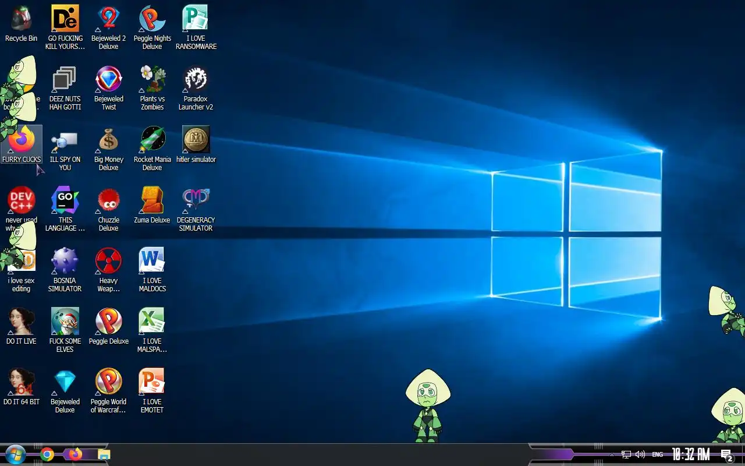Launch the Bejeweled Twist shortcut
This screenshot has height=466, width=745.
click(109, 88)
